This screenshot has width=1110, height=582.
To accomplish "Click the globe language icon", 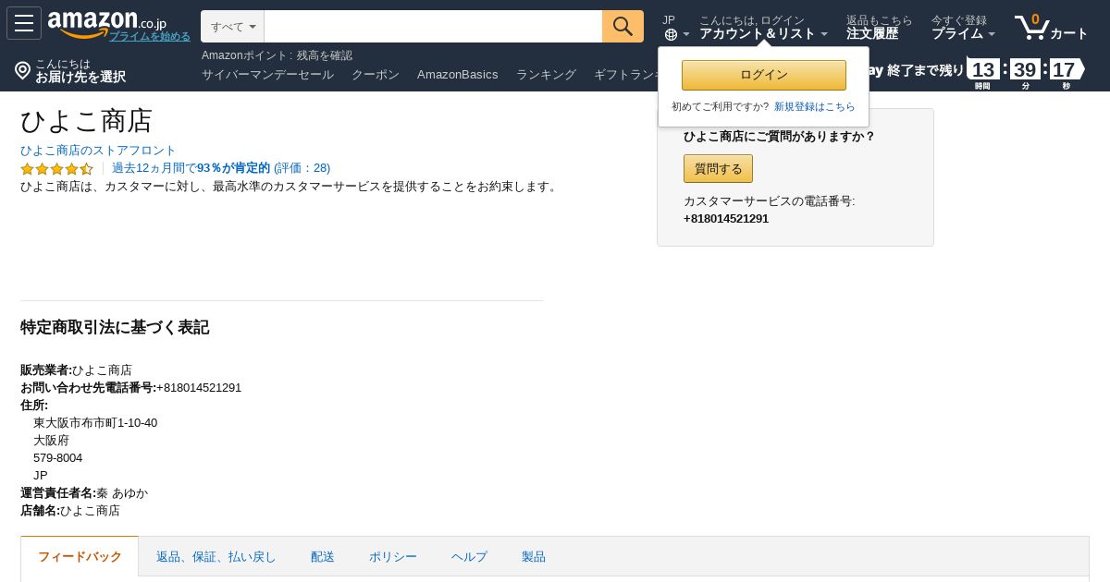I will [671, 34].
